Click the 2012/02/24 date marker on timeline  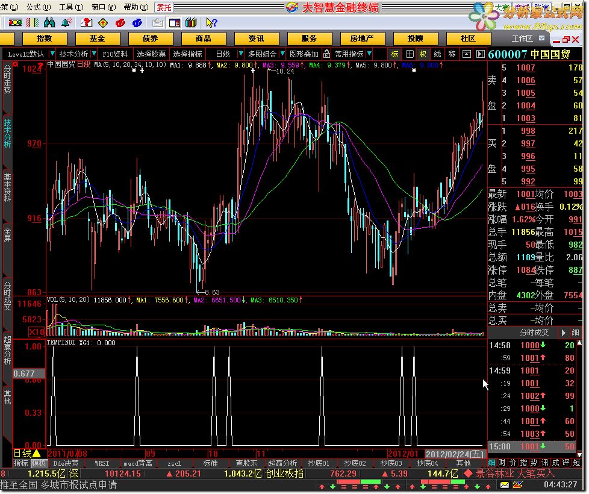pyautogui.click(x=455, y=454)
